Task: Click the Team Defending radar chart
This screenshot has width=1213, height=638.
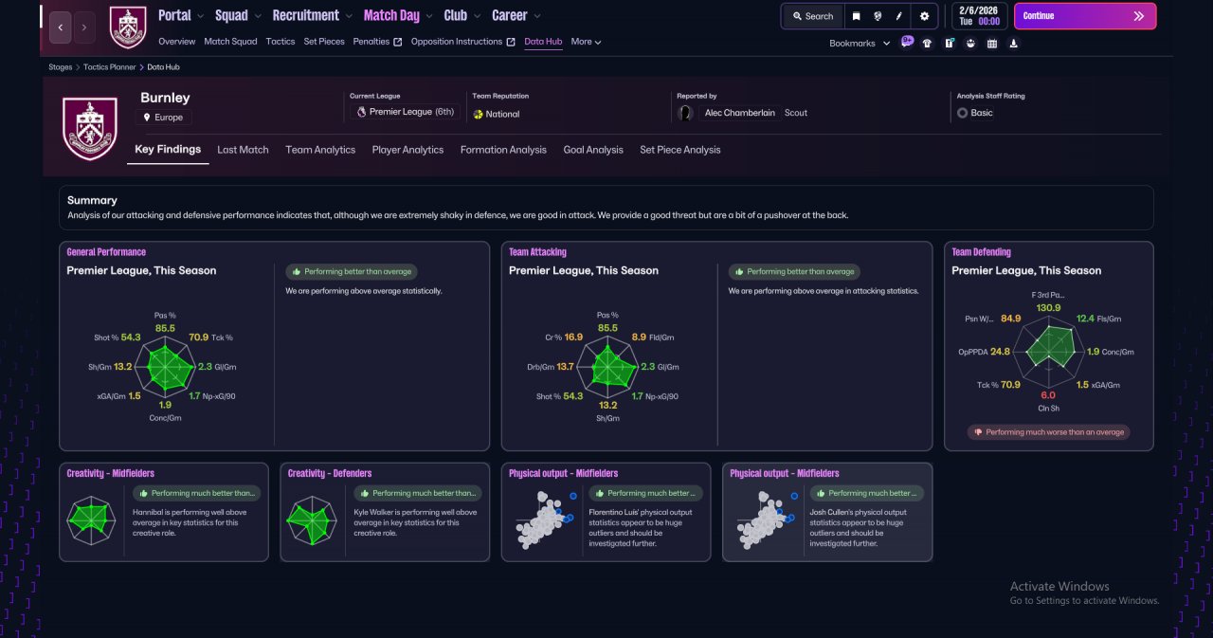Action: coord(1048,352)
